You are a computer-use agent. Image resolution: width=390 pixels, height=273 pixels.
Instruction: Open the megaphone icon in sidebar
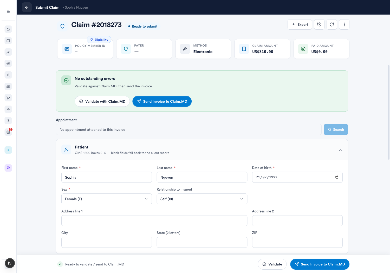(8, 109)
